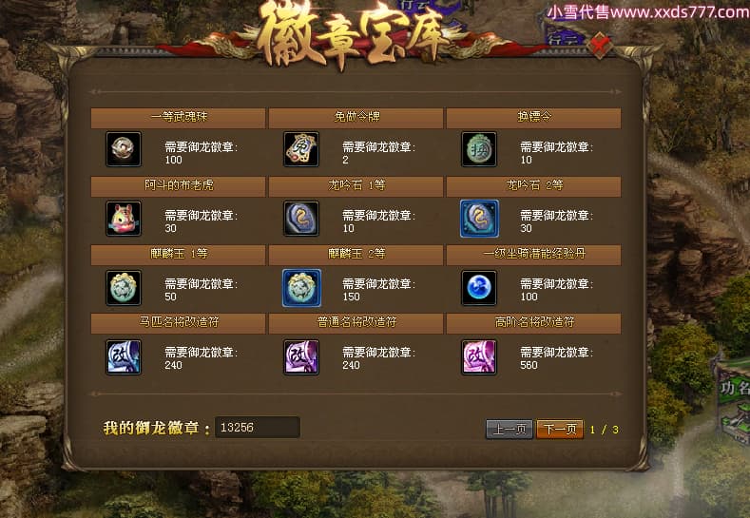Choose the green 换镖令 medallion icon
This screenshot has width=750, height=518.
pyautogui.click(x=479, y=149)
